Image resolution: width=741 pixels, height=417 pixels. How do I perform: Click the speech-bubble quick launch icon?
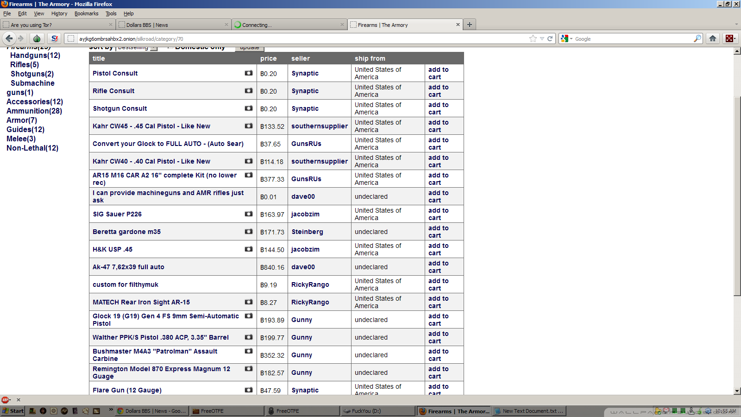(86, 411)
